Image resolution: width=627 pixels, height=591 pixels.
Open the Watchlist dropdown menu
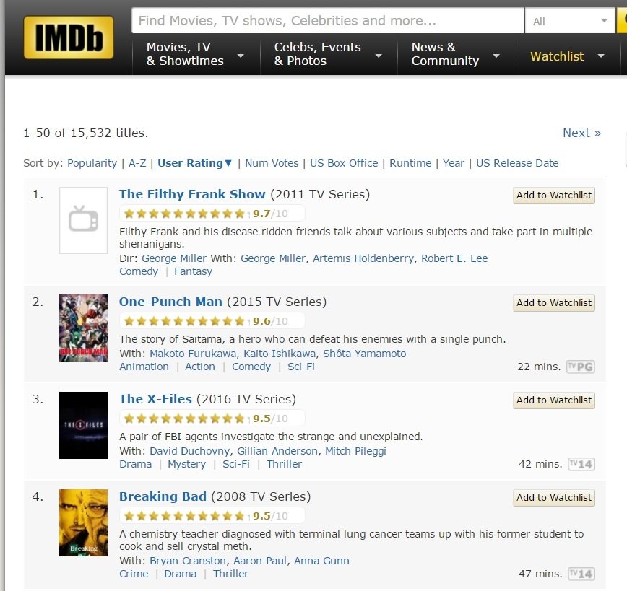coord(567,56)
